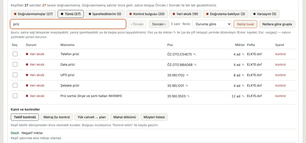Open the Metraj öz-kontrol tab
Image resolution: width=306 pixels, height=143 pixels.
(x=57, y=117)
